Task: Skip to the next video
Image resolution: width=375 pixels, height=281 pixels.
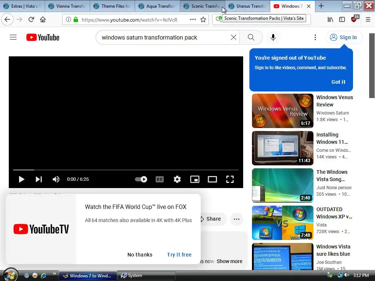Action: (39, 179)
